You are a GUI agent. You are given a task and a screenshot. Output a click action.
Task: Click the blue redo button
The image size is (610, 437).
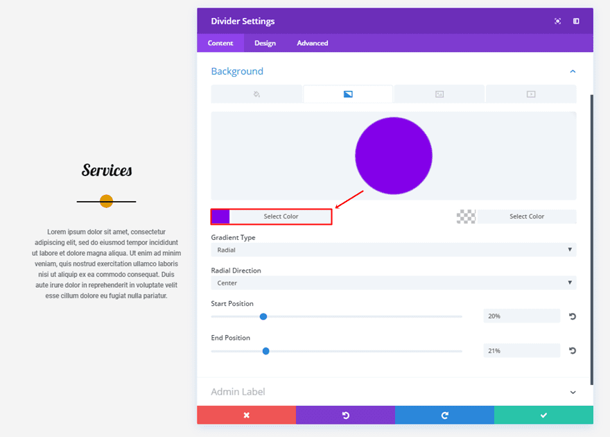pos(444,415)
